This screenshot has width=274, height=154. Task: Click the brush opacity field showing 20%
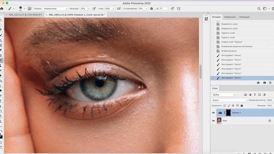pyautogui.click(x=83, y=9)
